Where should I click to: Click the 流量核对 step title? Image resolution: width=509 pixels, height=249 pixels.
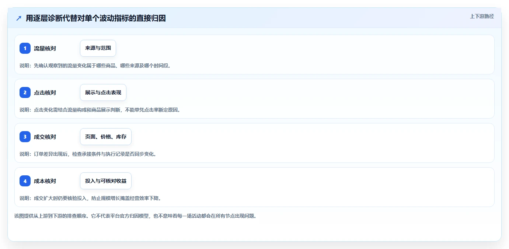(x=45, y=48)
